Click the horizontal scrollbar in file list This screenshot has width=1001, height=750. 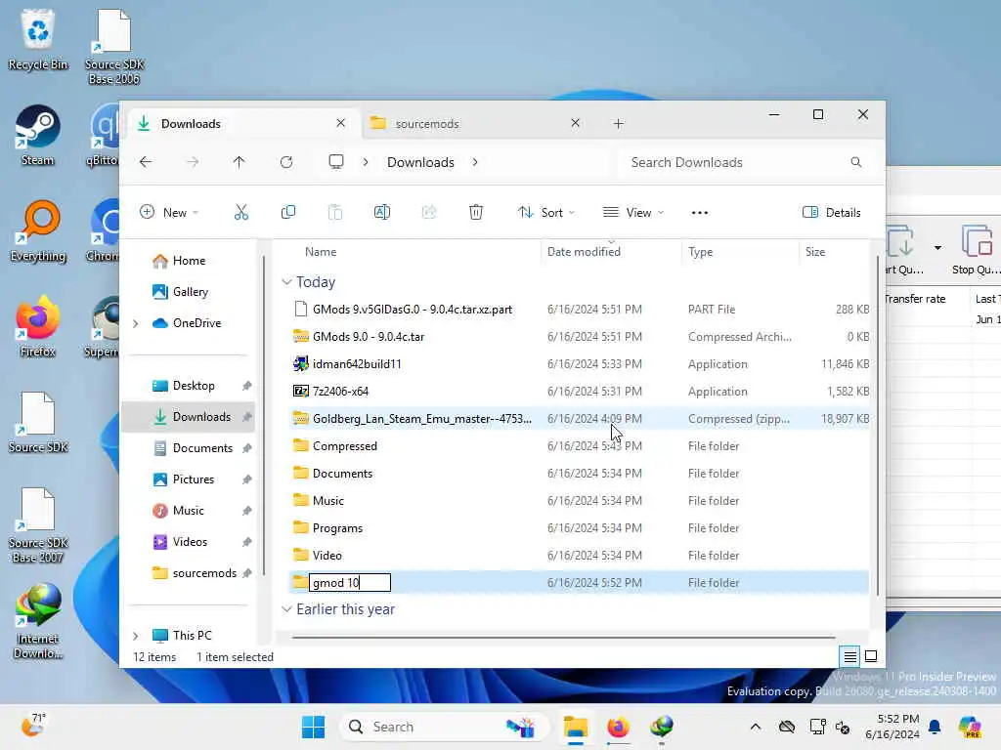coord(563,637)
